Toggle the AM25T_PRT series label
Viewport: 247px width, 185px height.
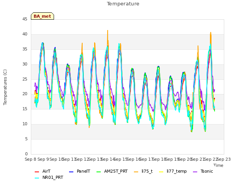click(x=116, y=171)
